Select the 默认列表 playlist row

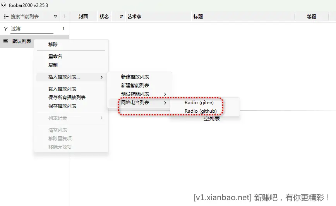point(34,41)
